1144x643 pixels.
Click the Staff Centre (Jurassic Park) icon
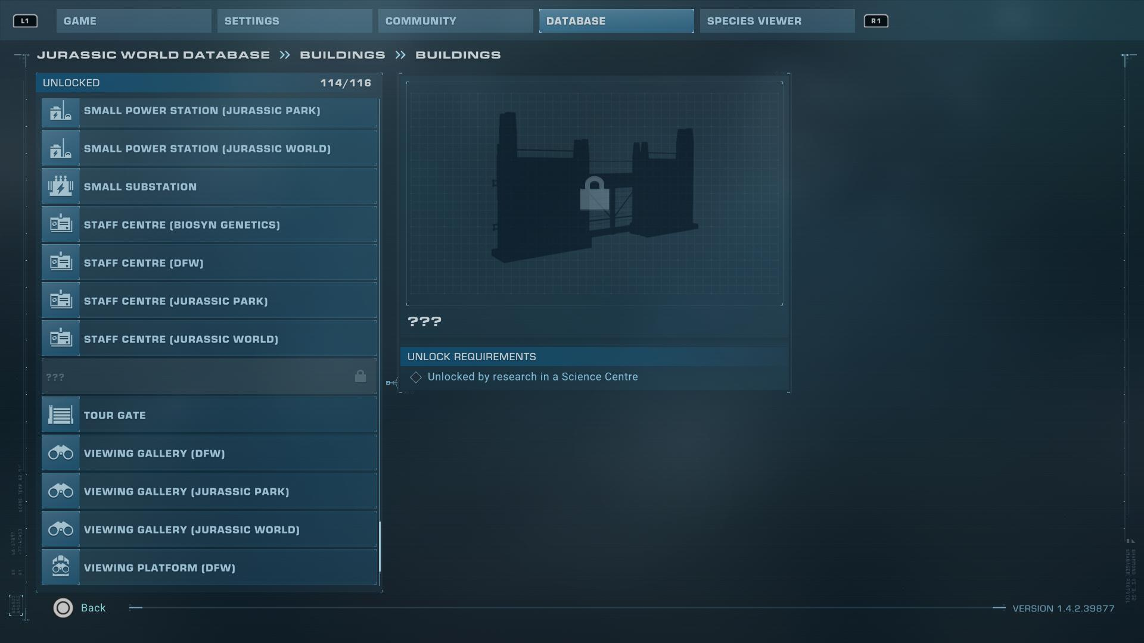[x=61, y=301]
